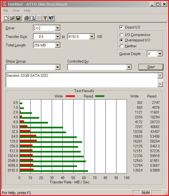169x196 pixels.
Task: Print the results using printer icon
Action: click(x=27, y=18)
